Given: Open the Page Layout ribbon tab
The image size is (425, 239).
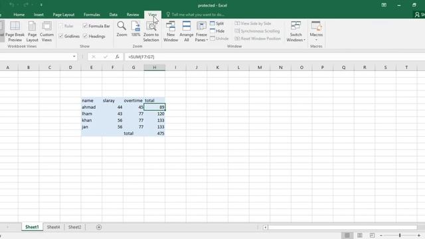Looking at the screenshot, I should pyautogui.click(x=64, y=15).
